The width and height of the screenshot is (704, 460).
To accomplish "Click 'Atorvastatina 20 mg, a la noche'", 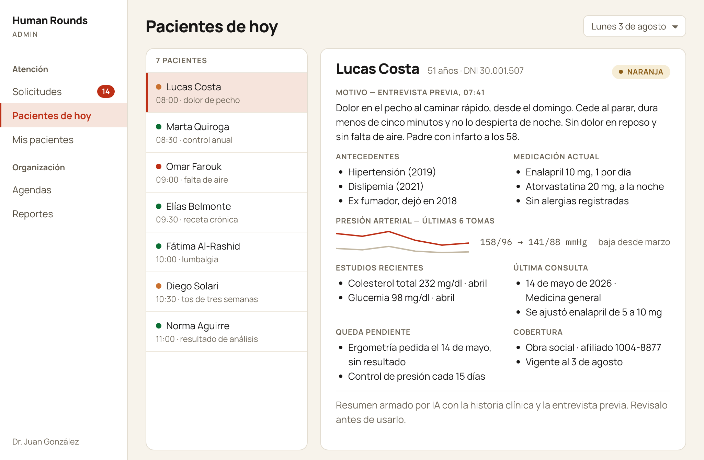I will pyautogui.click(x=594, y=186).
